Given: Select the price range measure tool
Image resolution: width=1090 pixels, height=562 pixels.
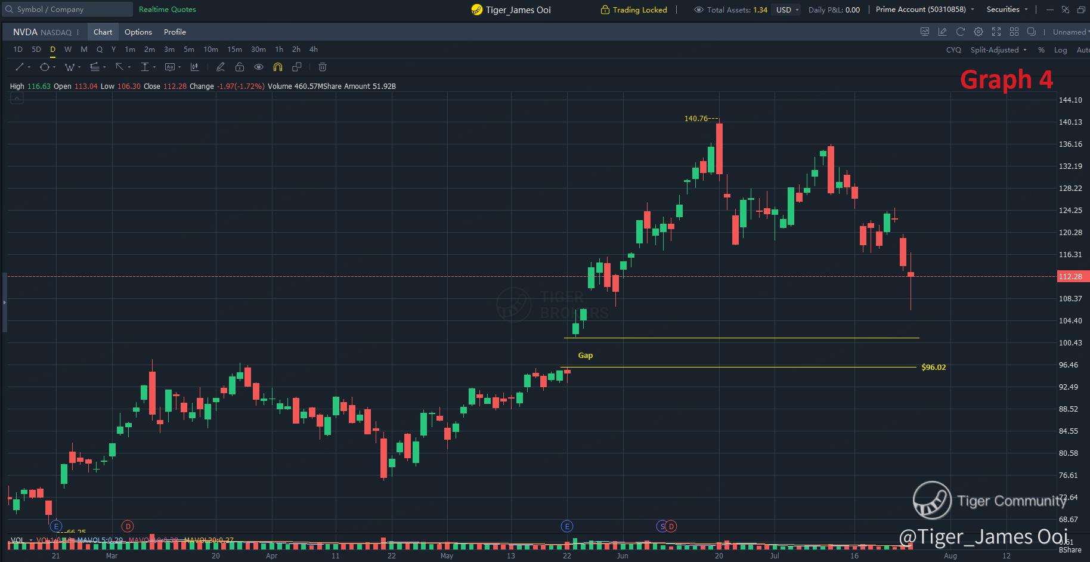Looking at the screenshot, I should coord(144,67).
